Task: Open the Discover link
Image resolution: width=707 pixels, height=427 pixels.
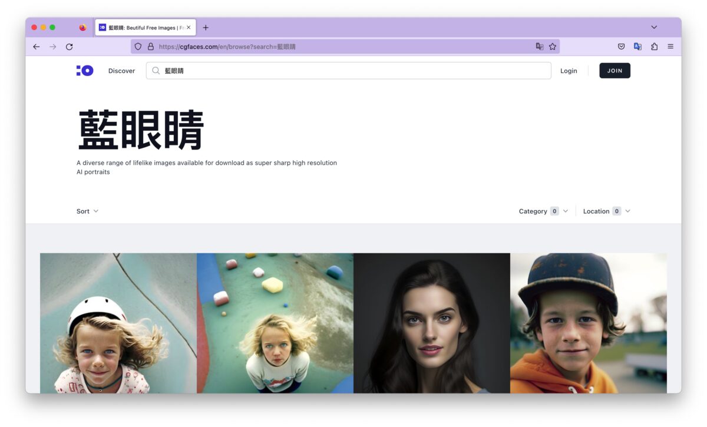Action: pos(121,71)
